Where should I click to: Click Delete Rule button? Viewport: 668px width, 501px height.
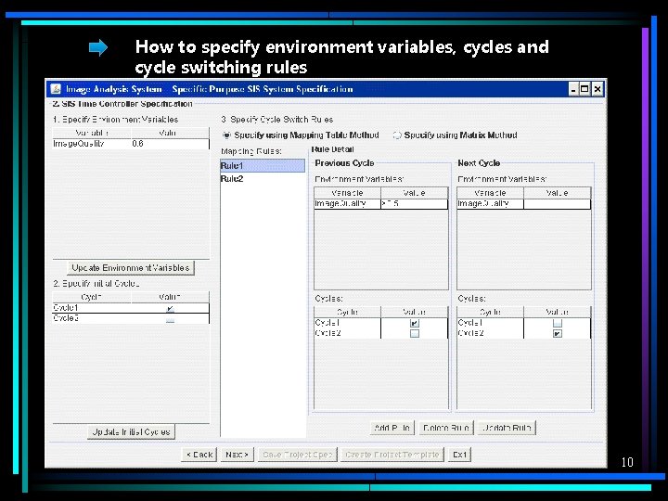[446, 428]
